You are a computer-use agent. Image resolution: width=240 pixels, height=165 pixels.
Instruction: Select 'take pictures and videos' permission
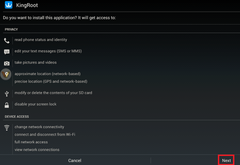tap(36, 63)
